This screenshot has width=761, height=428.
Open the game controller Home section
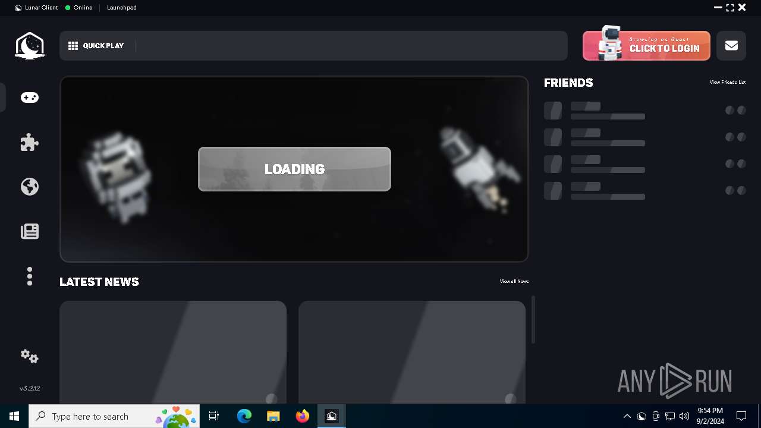tap(30, 97)
